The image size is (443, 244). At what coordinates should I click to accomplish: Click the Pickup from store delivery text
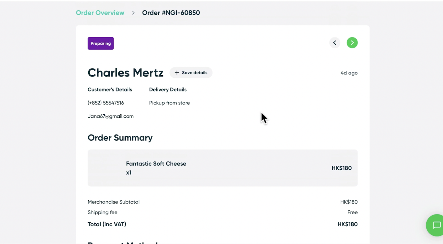[169, 103]
